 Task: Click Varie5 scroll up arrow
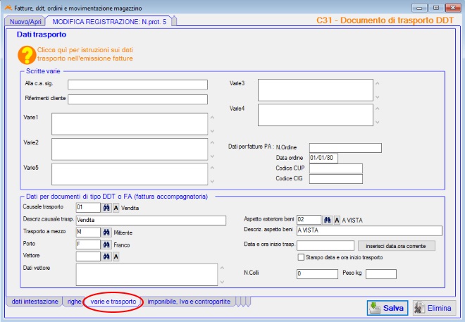(212, 168)
